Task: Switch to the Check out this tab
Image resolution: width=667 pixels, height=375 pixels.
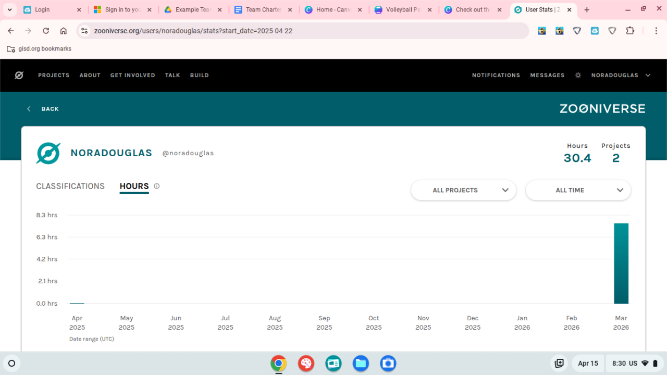Action: pyautogui.click(x=473, y=10)
